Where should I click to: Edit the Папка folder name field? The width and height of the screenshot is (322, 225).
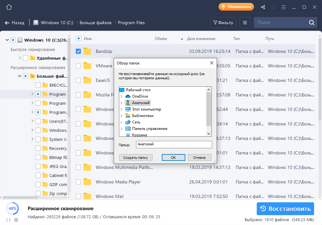tap(174, 144)
